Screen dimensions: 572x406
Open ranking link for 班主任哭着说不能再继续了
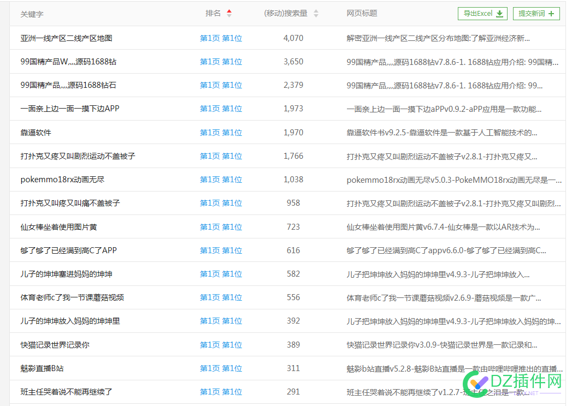[x=221, y=392]
